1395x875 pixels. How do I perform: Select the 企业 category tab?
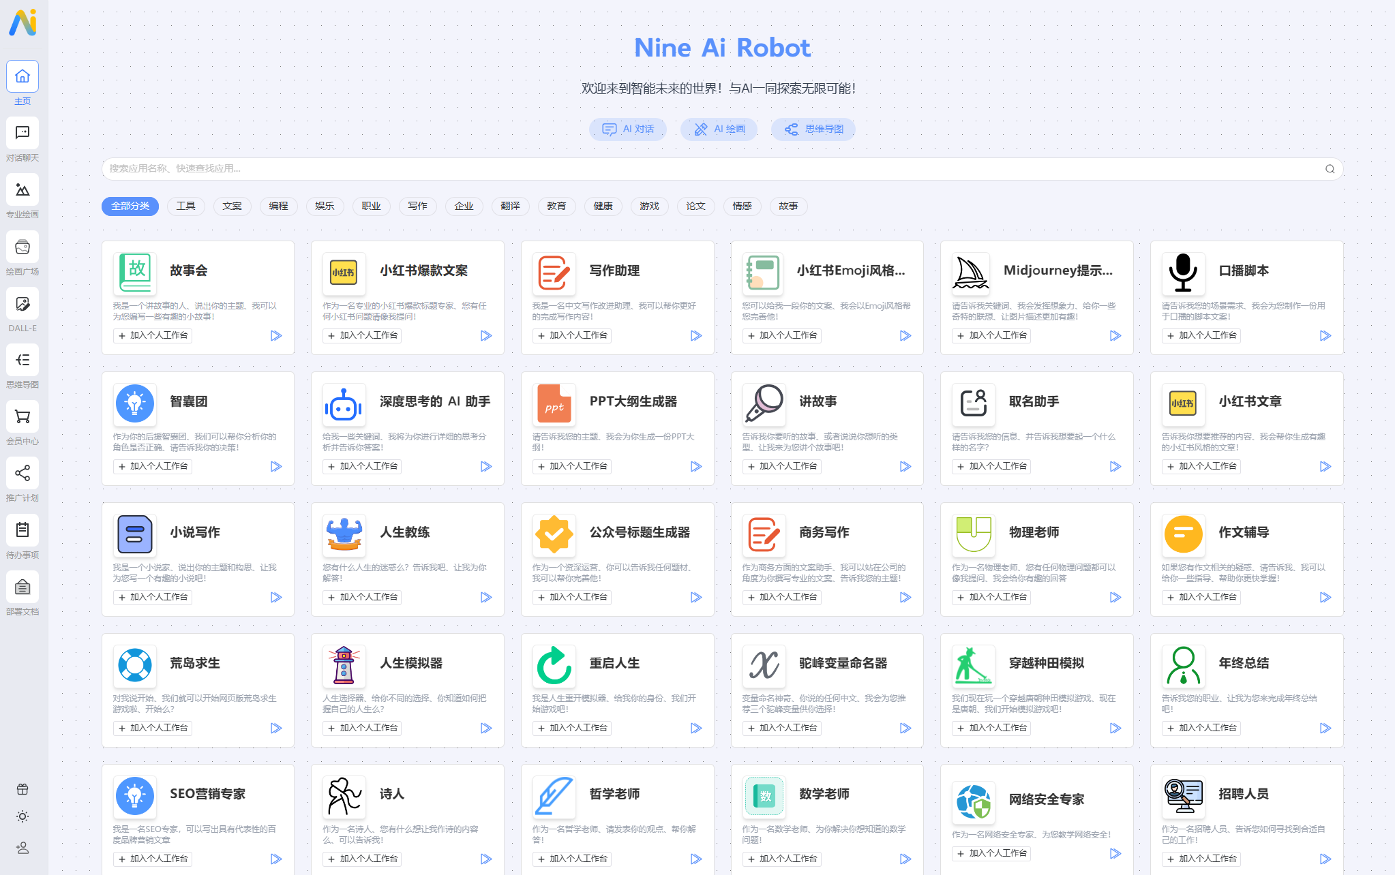(x=463, y=206)
